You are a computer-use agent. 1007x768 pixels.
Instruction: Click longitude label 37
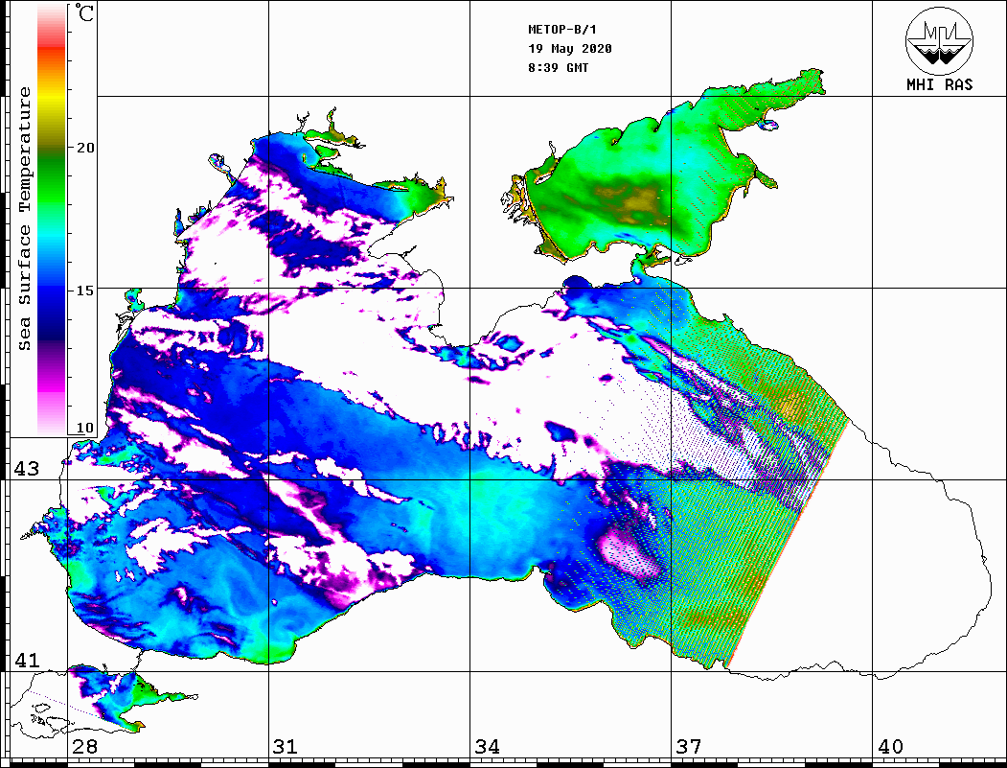tap(689, 747)
